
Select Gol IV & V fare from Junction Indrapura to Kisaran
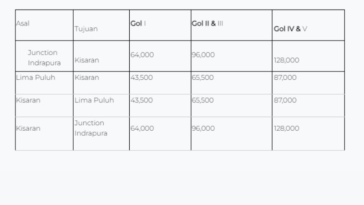point(287,60)
